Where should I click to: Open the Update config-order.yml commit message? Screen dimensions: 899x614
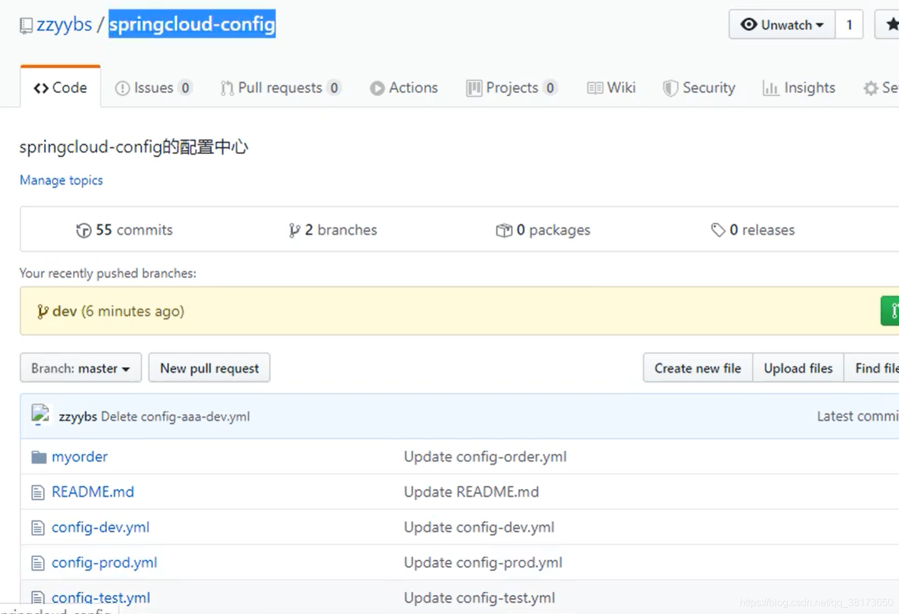tap(485, 456)
